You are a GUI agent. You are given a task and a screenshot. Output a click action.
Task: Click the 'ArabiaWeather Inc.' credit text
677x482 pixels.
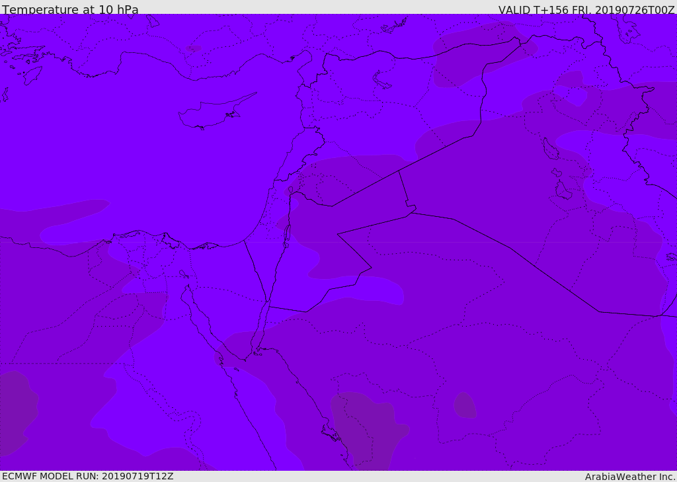coord(630,477)
